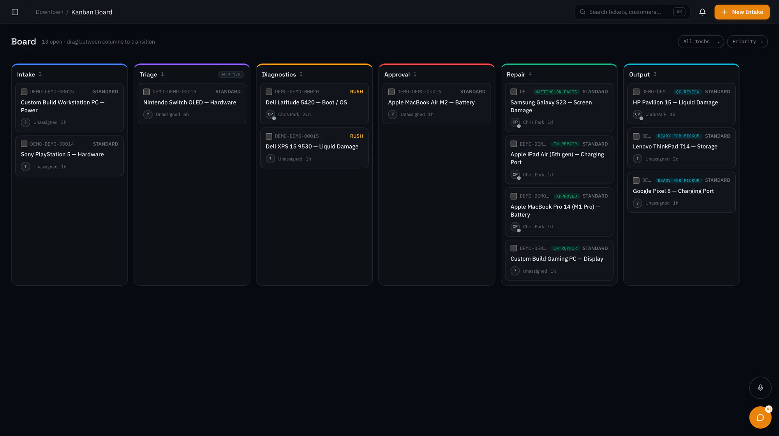Click unassigned avatar on Custom Build Workstation card

[25, 122]
